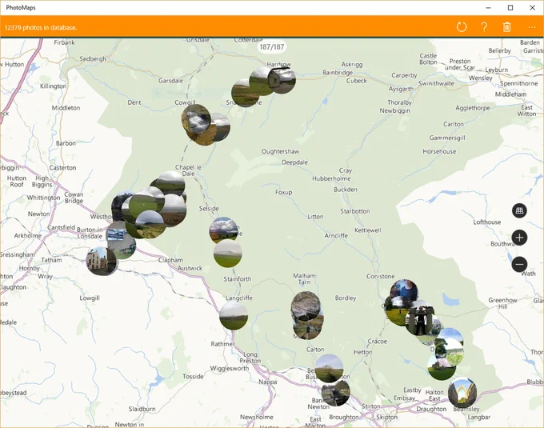Open the waterfall photo near Cowgill

[x=196, y=119]
